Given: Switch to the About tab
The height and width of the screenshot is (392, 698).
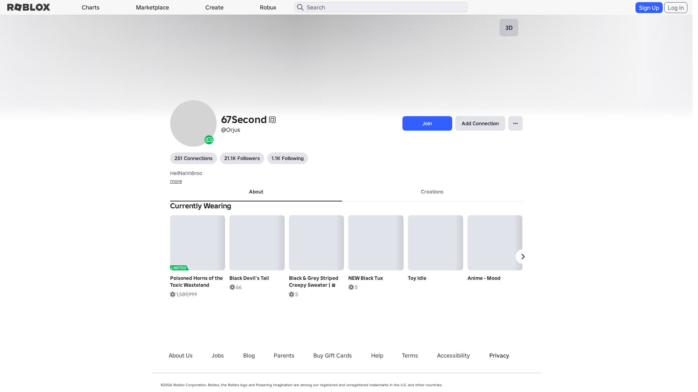Looking at the screenshot, I should 256,192.
